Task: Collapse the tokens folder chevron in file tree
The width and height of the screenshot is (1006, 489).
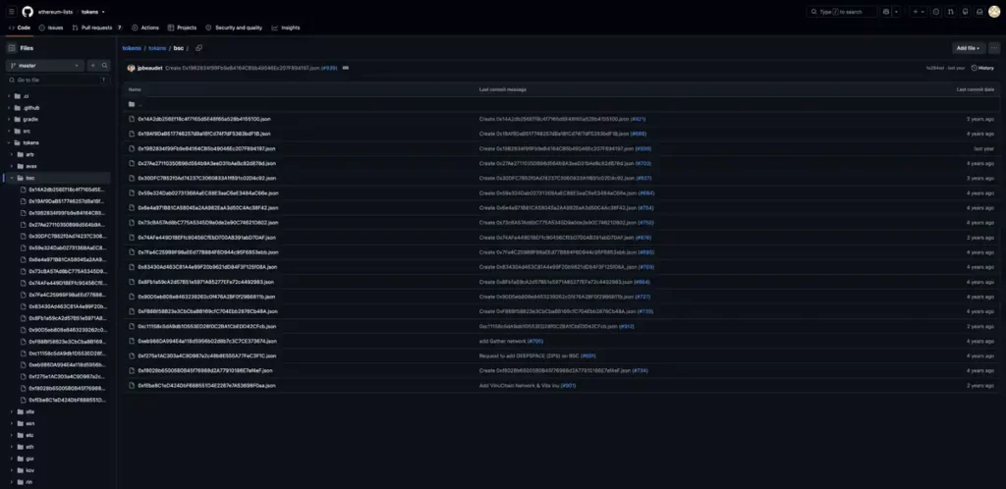Action: (9, 143)
